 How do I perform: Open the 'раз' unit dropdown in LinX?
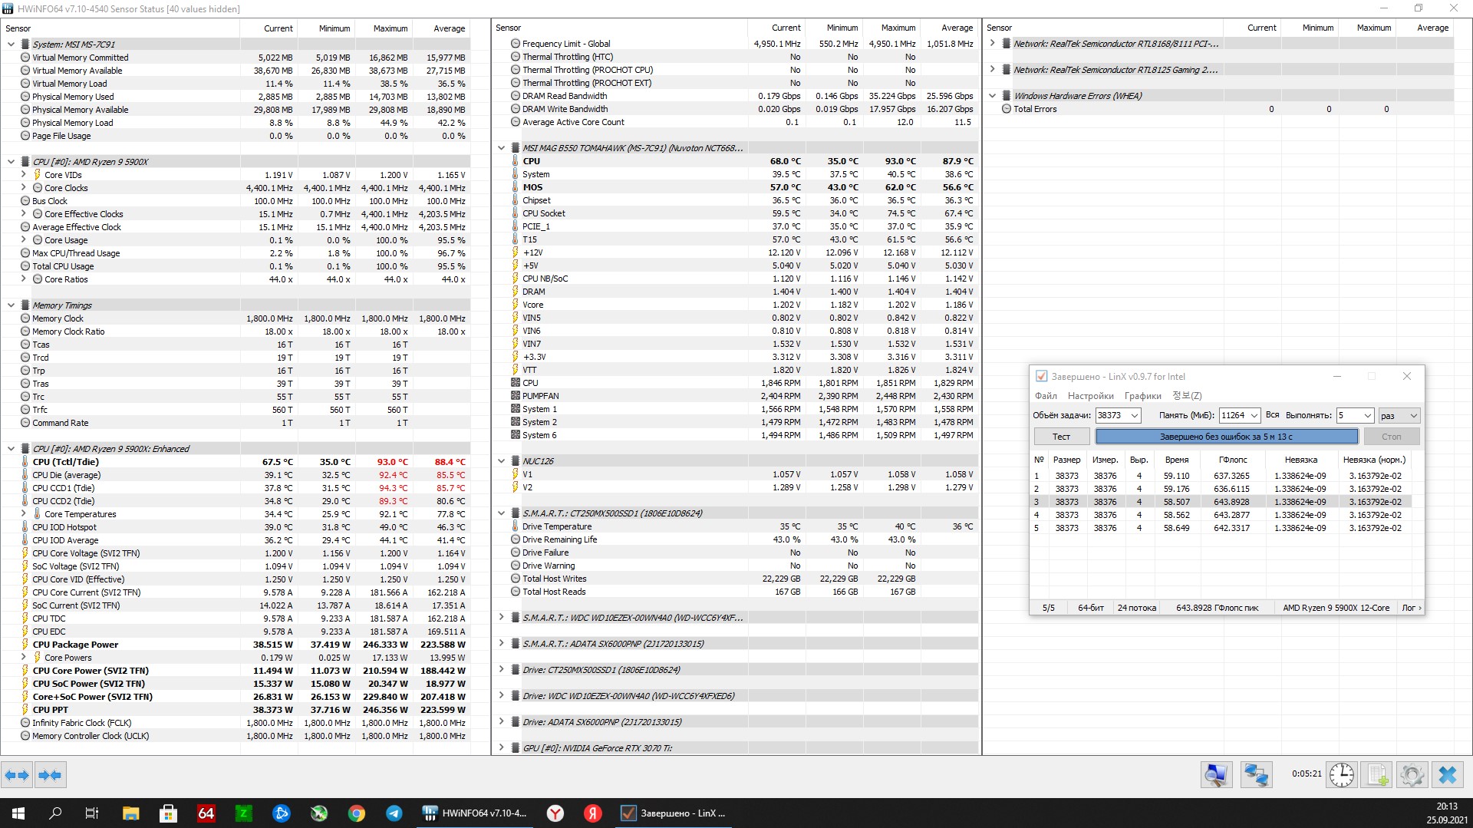pyautogui.click(x=1399, y=415)
